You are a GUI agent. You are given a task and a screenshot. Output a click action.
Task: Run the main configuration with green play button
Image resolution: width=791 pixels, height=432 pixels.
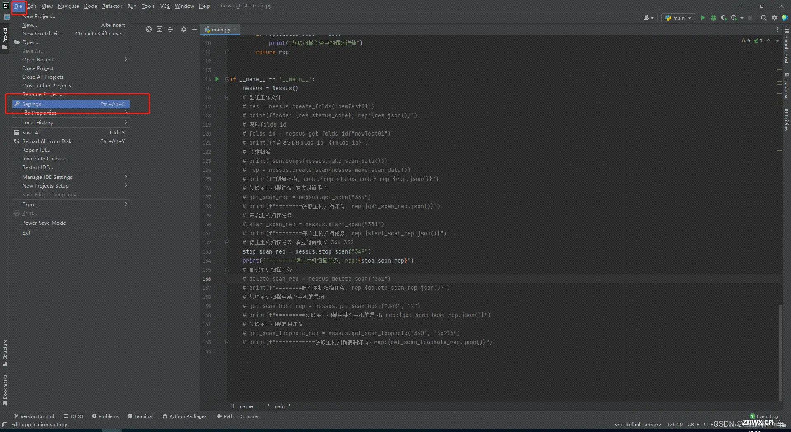(x=703, y=18)
